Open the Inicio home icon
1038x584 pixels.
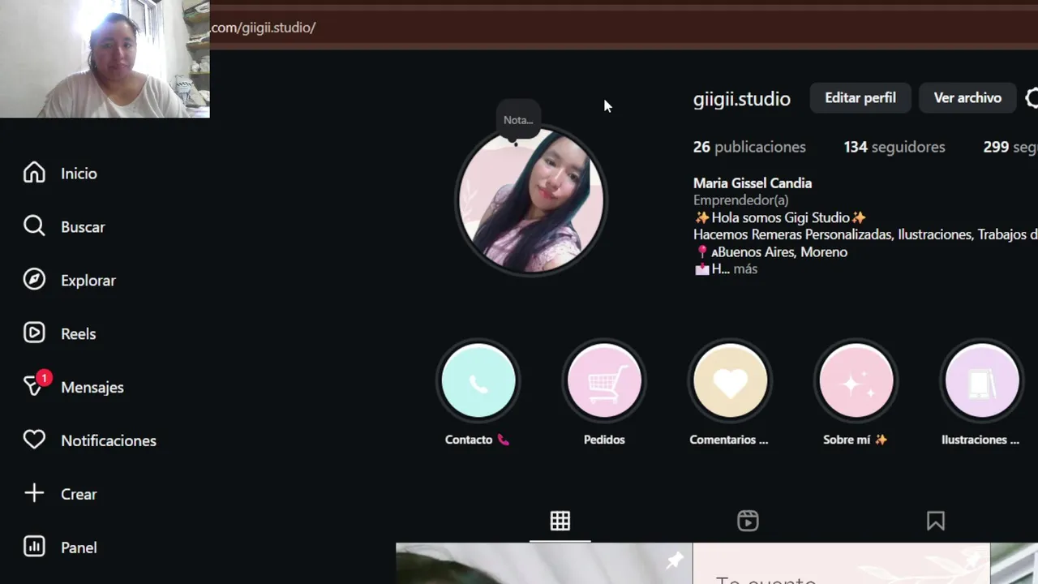point(34,173)
